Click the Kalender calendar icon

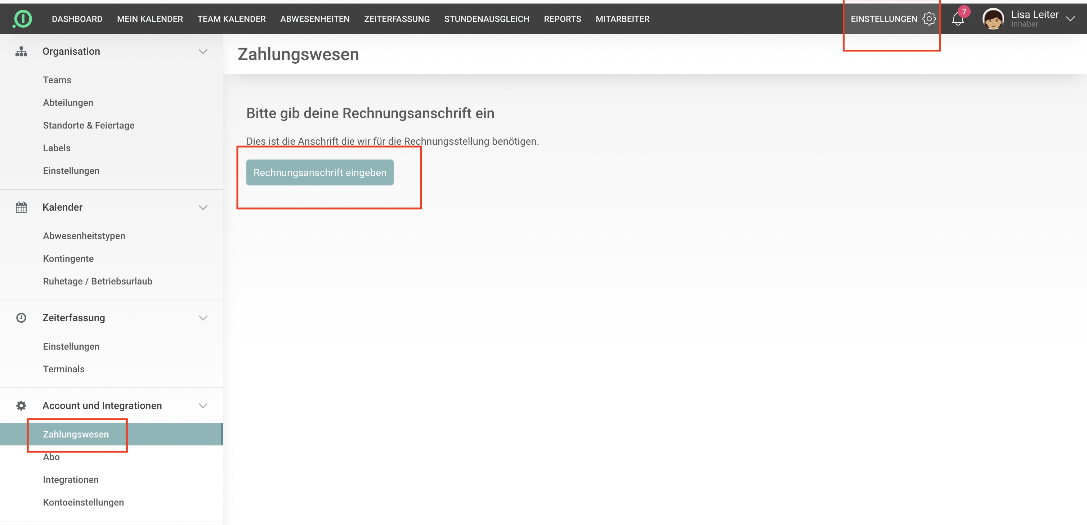(21, 207)
